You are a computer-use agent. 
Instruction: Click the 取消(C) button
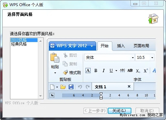(x=147, y=111)
